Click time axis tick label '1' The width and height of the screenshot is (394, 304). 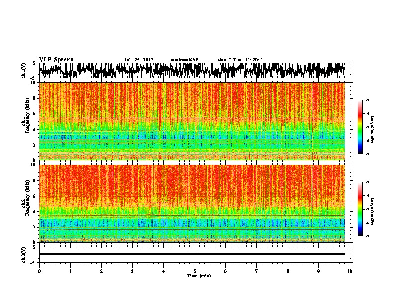(x=71, y=271)
